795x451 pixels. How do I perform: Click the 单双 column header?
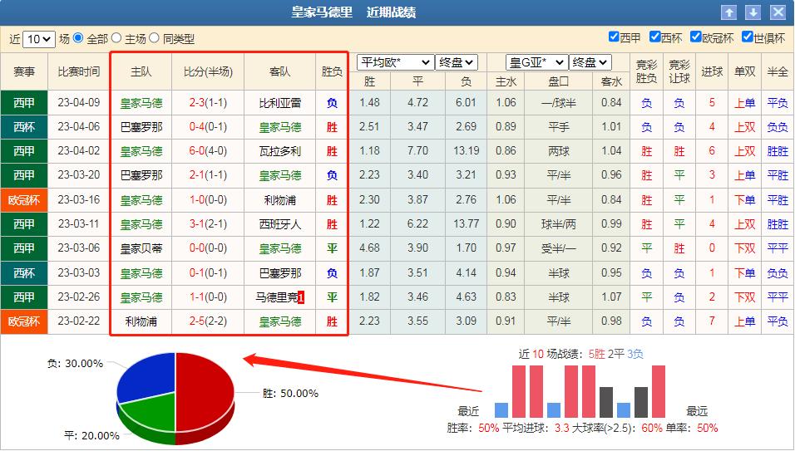coord(745,72)
